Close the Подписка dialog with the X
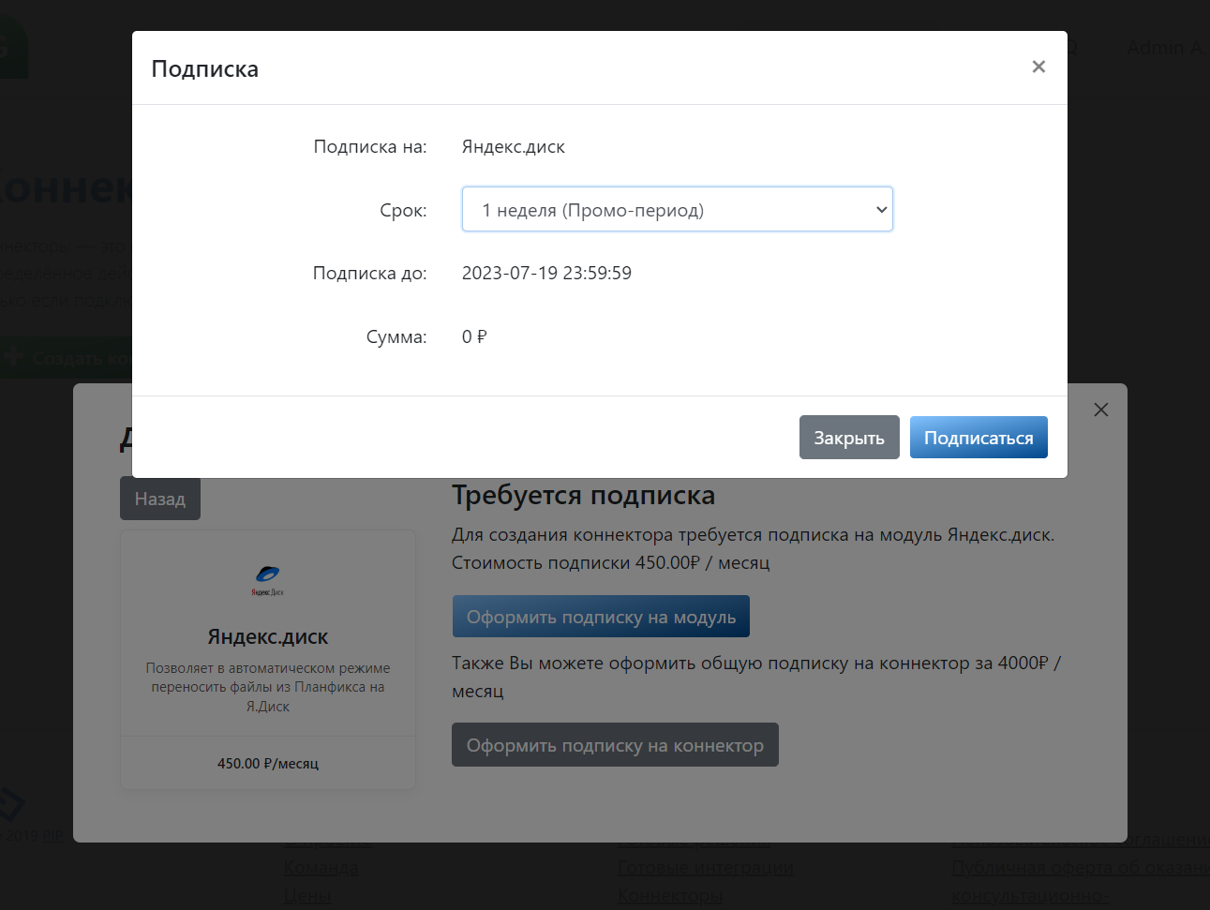 click(1038, 67)
